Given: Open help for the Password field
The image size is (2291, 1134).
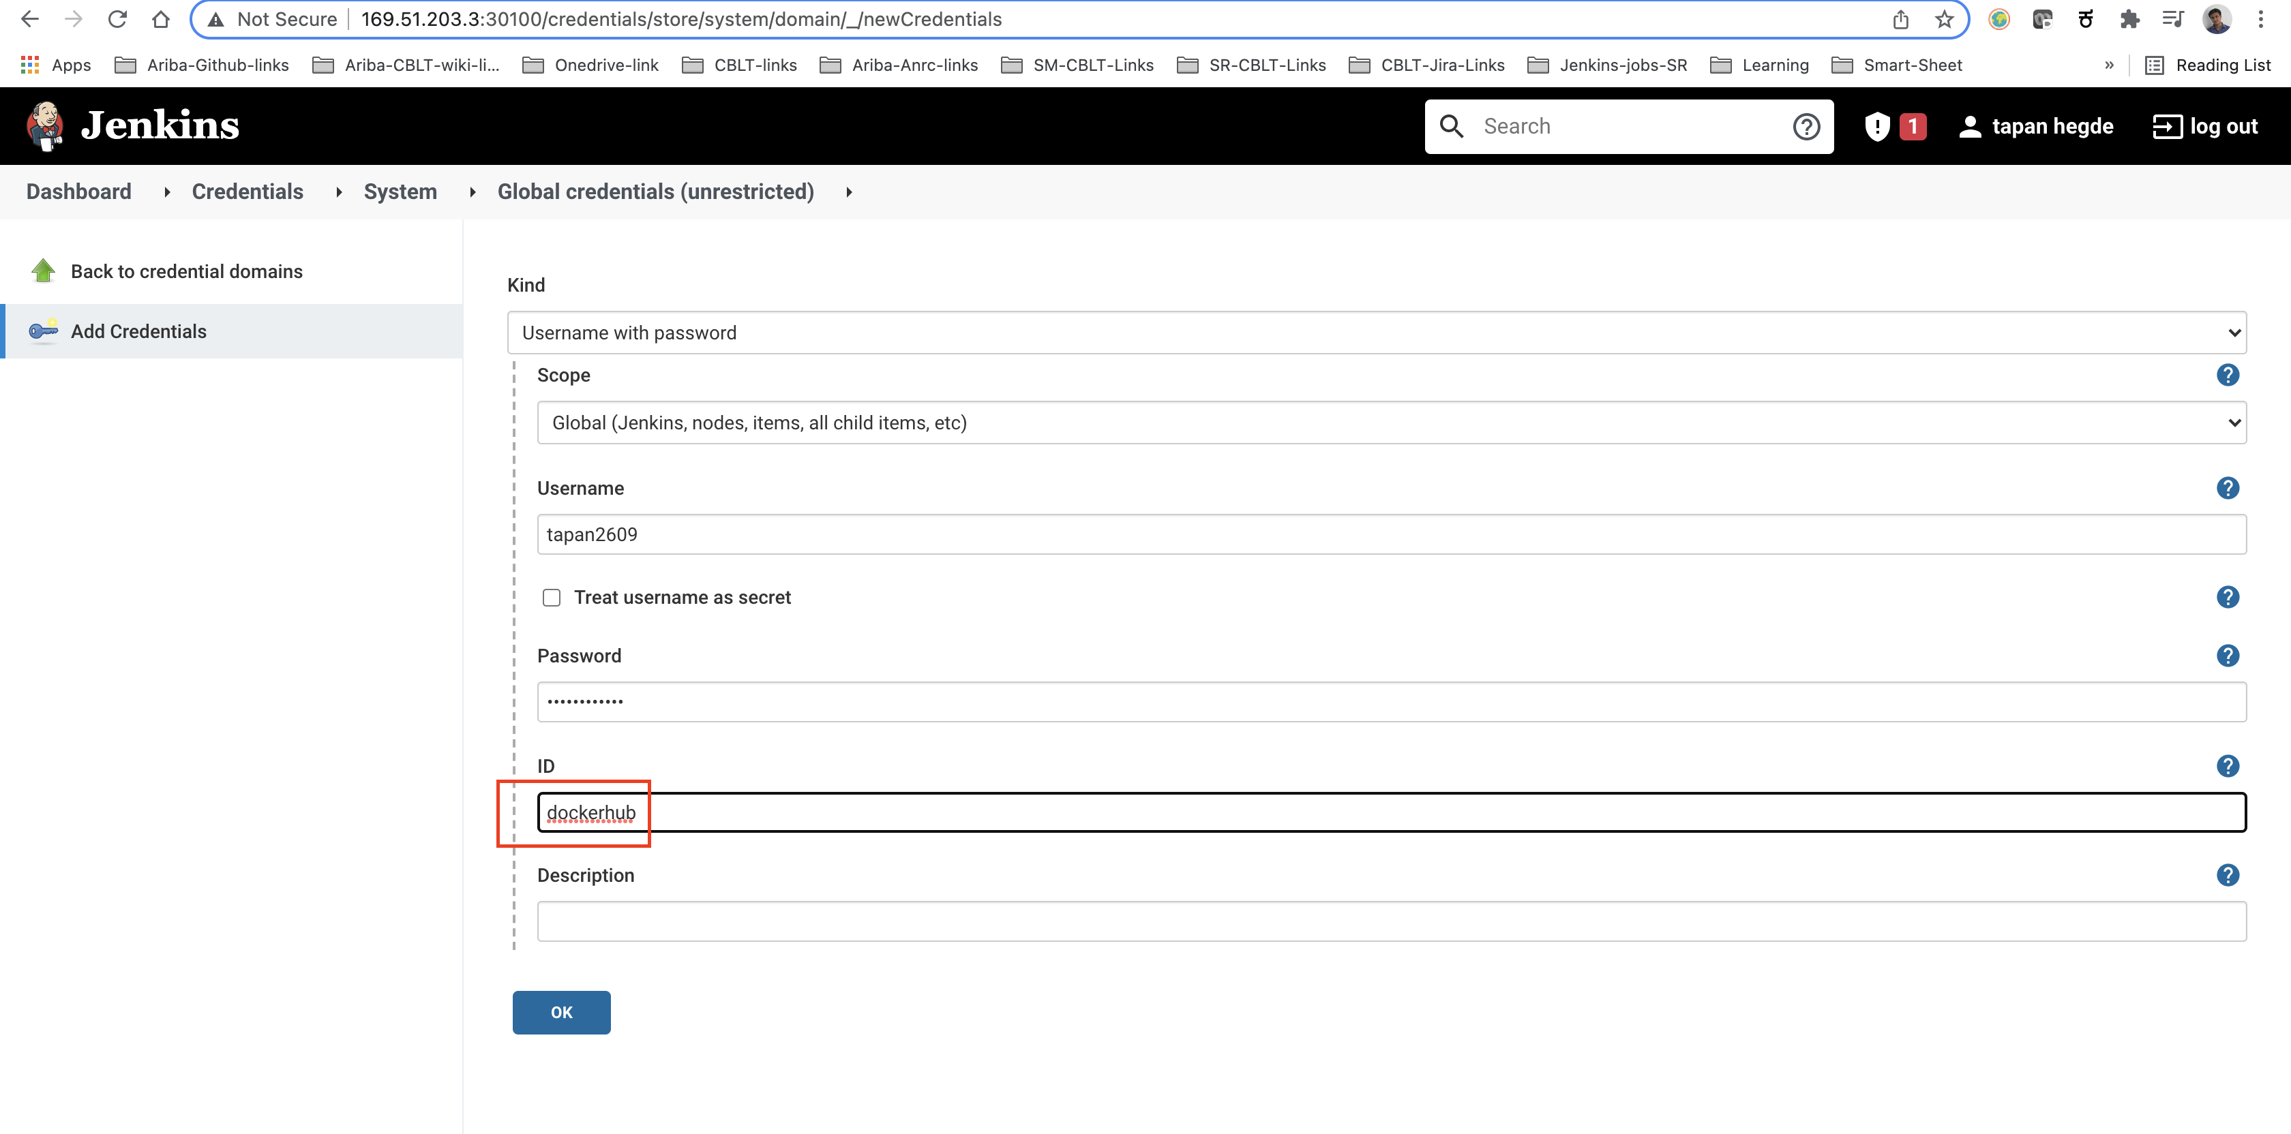Looking at the screenshot, I should 2227,656.
